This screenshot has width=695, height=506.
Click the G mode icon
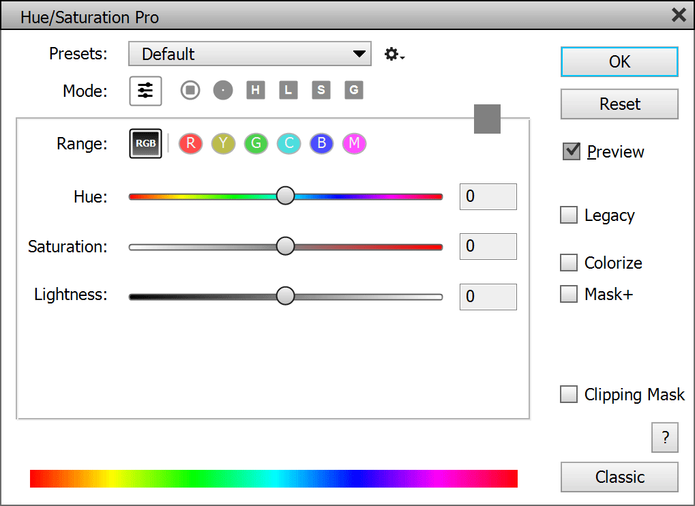point(353,90)
